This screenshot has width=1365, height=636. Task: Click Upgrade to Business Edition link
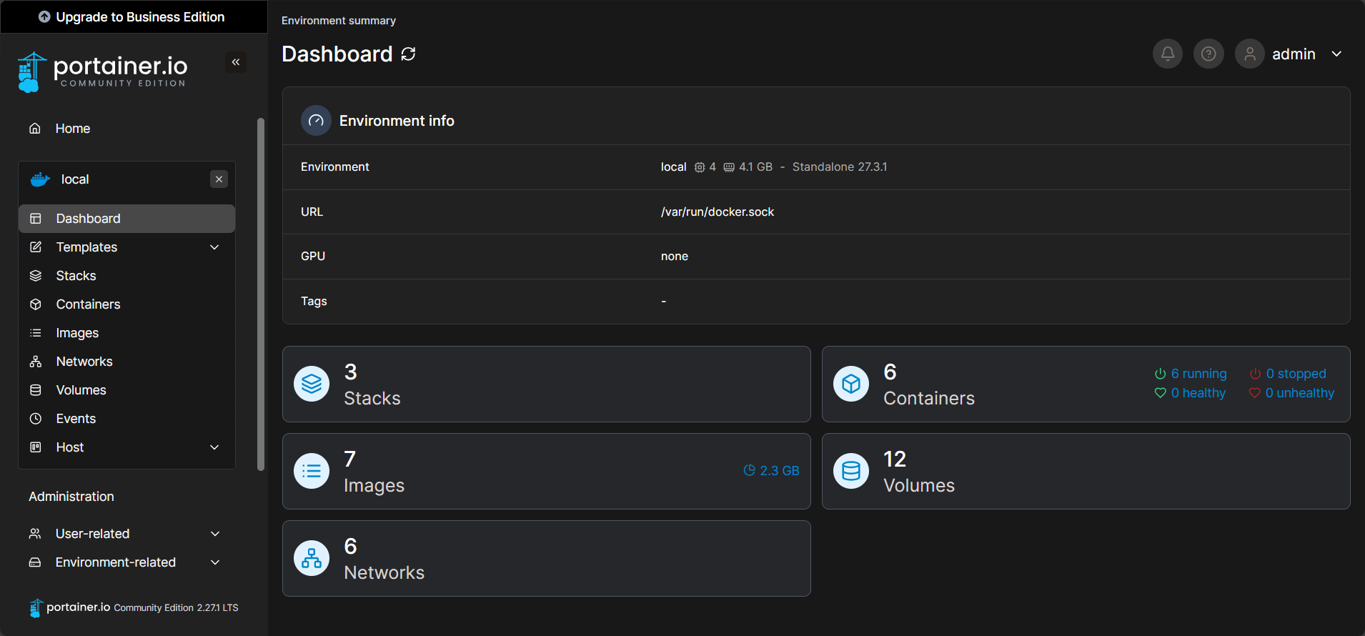[133, 17]
